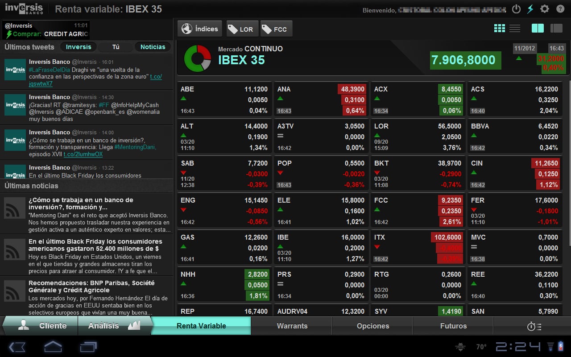
Task: Open the Warrants tab
Action: click(292, 326)
